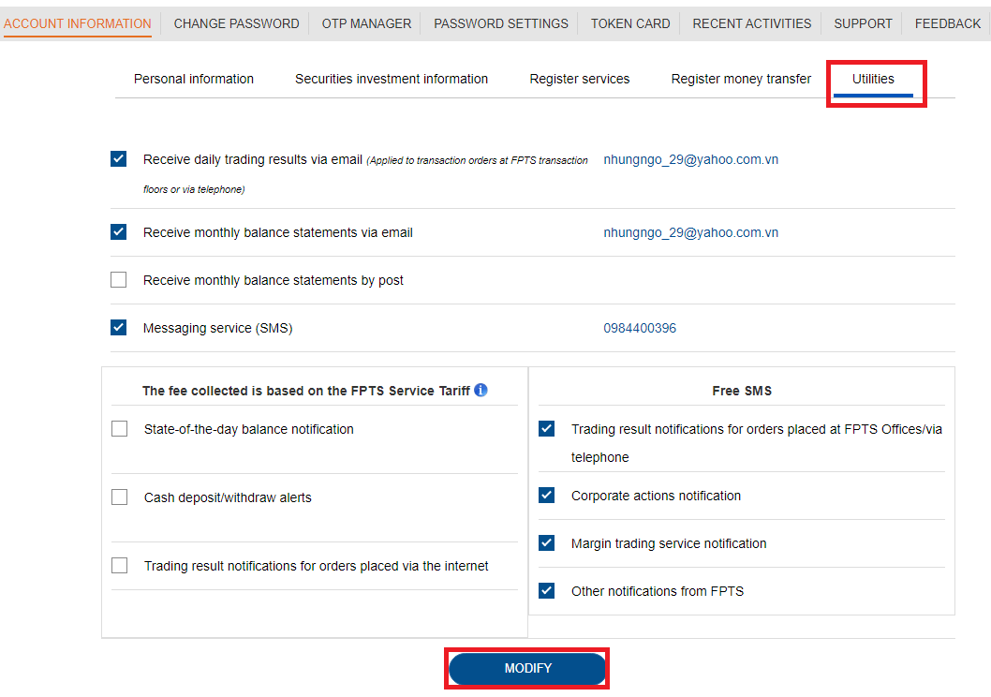Screen dimensions: 991x697
Task: Go to the Change Password tab
Action: (x=236, y=23)
